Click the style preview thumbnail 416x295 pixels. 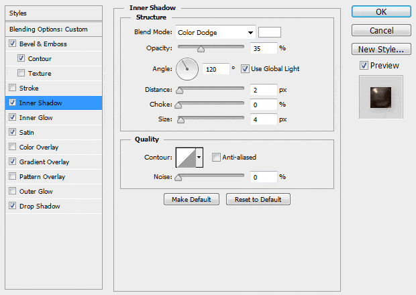tap(380, 97)
